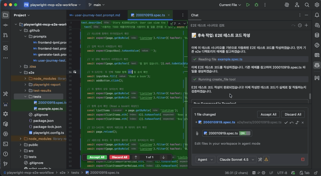Image resolution: width=321 pixels, height=176 pixels.
Task: Open the Claude Sonnet 4.5 model dropdown
Action: point(236,159)
